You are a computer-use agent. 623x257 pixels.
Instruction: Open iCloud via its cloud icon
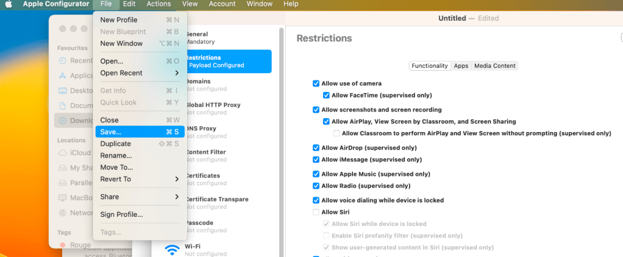click(63, 153)
